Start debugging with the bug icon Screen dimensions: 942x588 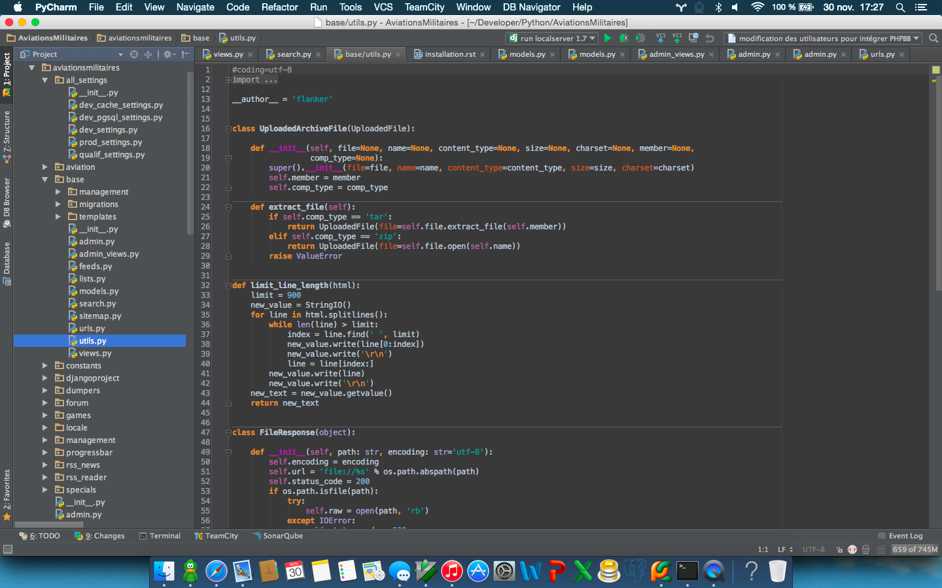click(623, 39)
